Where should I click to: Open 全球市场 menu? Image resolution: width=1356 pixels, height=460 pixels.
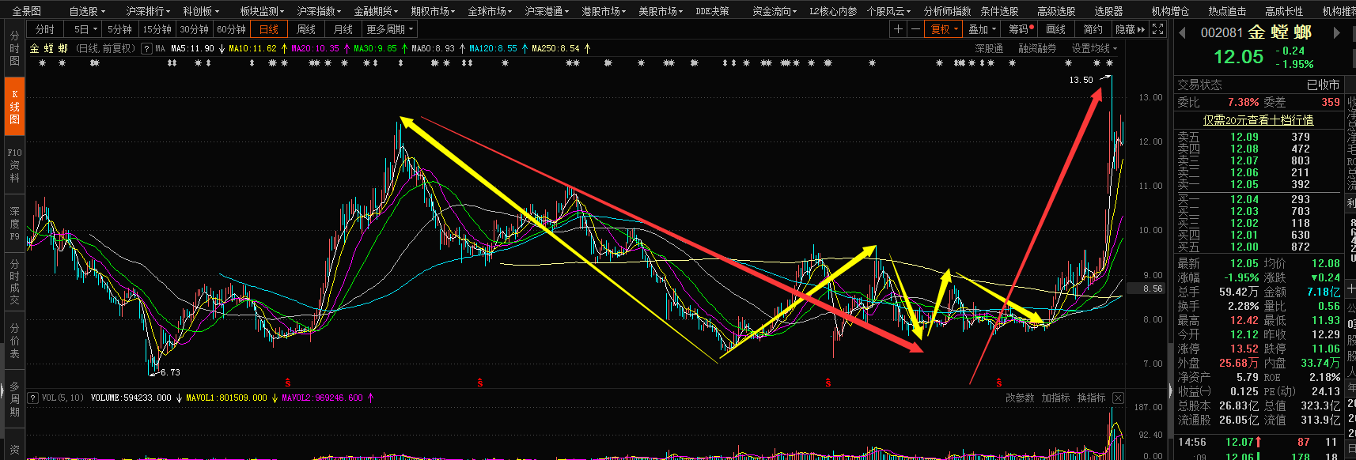click(x=490, y=11)
